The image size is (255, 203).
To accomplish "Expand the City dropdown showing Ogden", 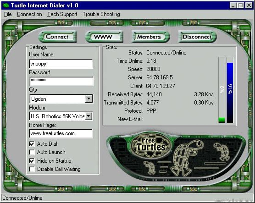I will coord(89,99).
